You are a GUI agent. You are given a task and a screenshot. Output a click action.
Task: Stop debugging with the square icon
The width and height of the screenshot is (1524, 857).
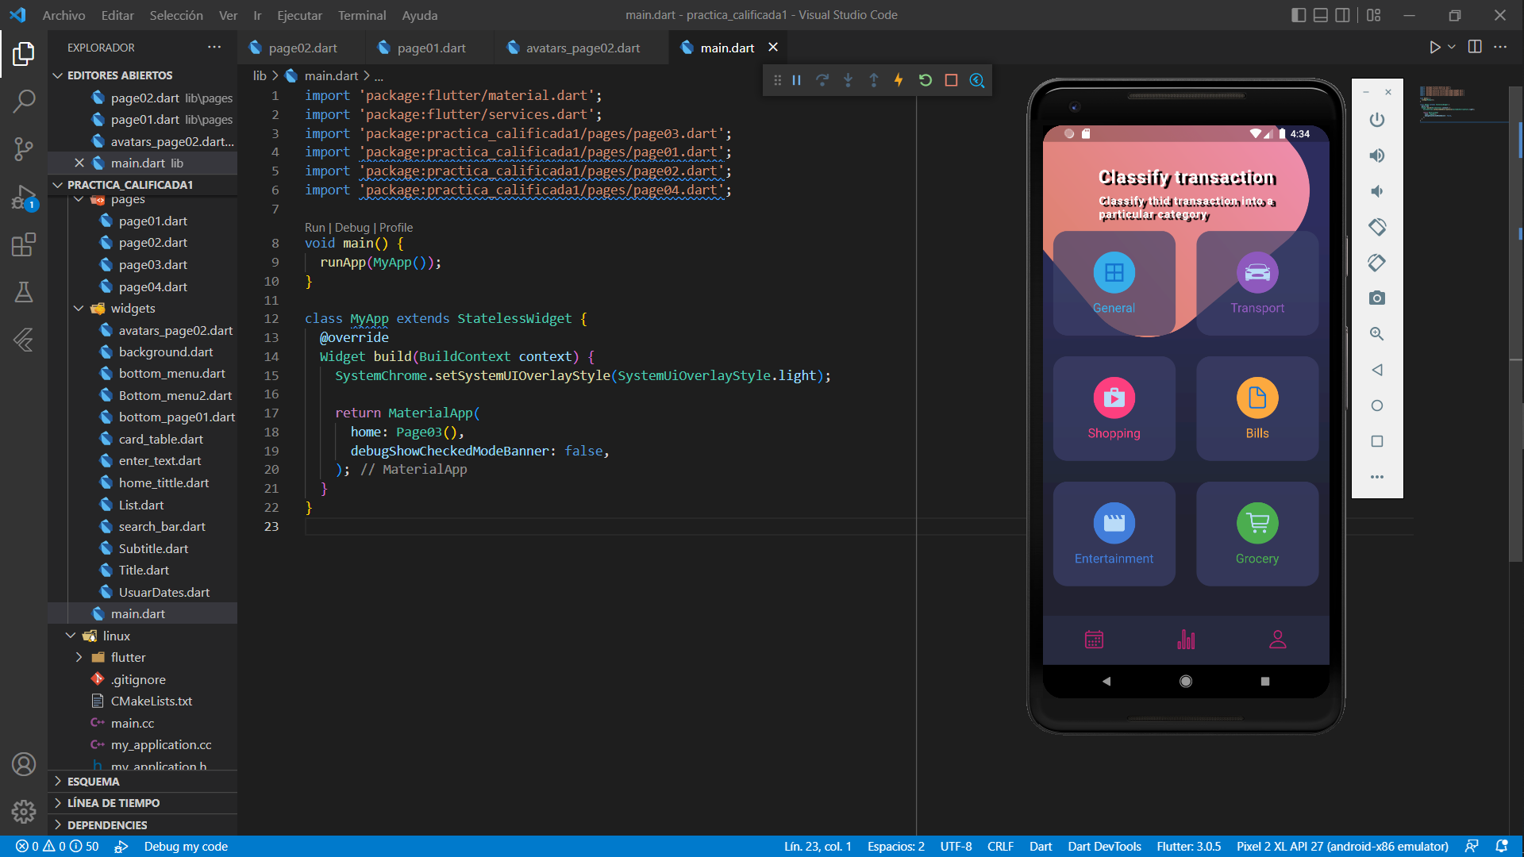pyautogui.click(x=951, y=80)
